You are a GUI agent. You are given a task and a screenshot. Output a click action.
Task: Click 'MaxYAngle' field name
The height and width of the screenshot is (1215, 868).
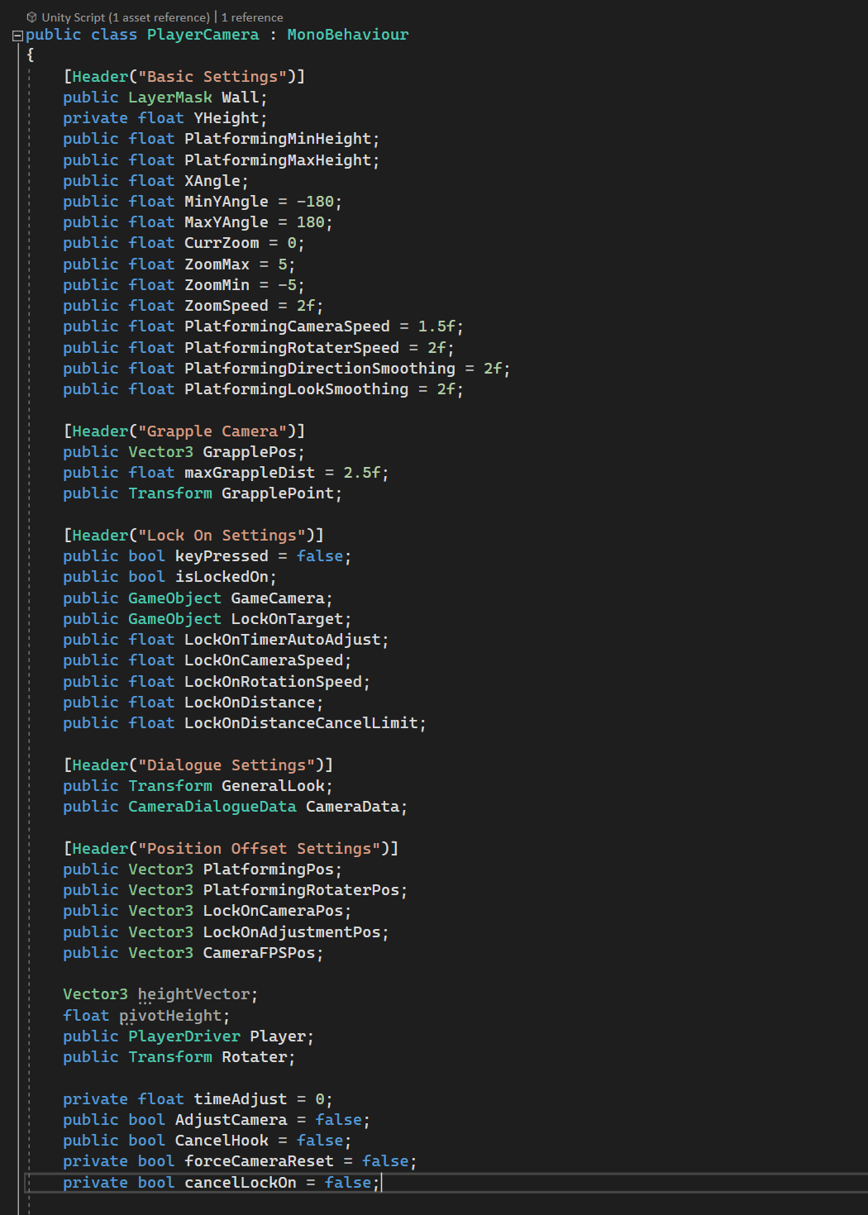pos(227,222)
